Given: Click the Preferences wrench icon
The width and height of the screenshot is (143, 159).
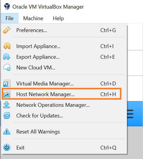Looking at the screenshot, I should 7,30.
